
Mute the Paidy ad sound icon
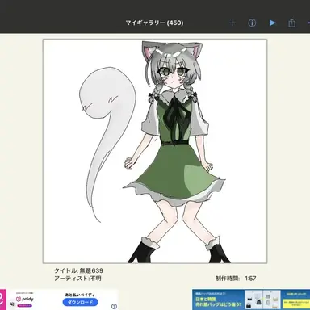point(12,304)
